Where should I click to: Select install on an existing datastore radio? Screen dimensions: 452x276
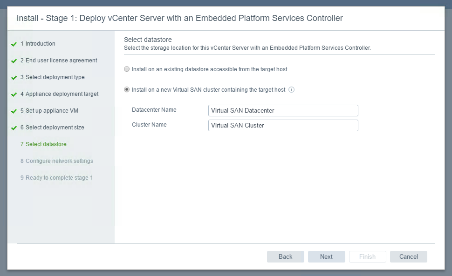point(127,69)
